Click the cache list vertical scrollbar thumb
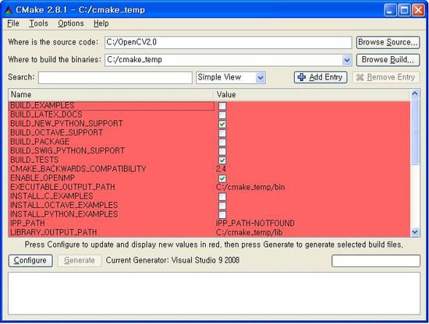 click(x=415, y=132)
